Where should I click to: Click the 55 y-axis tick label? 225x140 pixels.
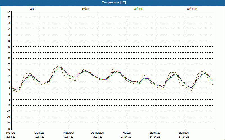click(x=9, y=29)
